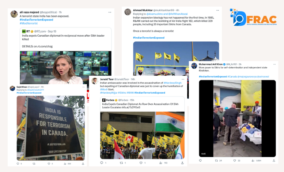Screen dimensions: 284x172
Task: Open ali raza majeed profile avatar
Action: [x=14, y=14]
